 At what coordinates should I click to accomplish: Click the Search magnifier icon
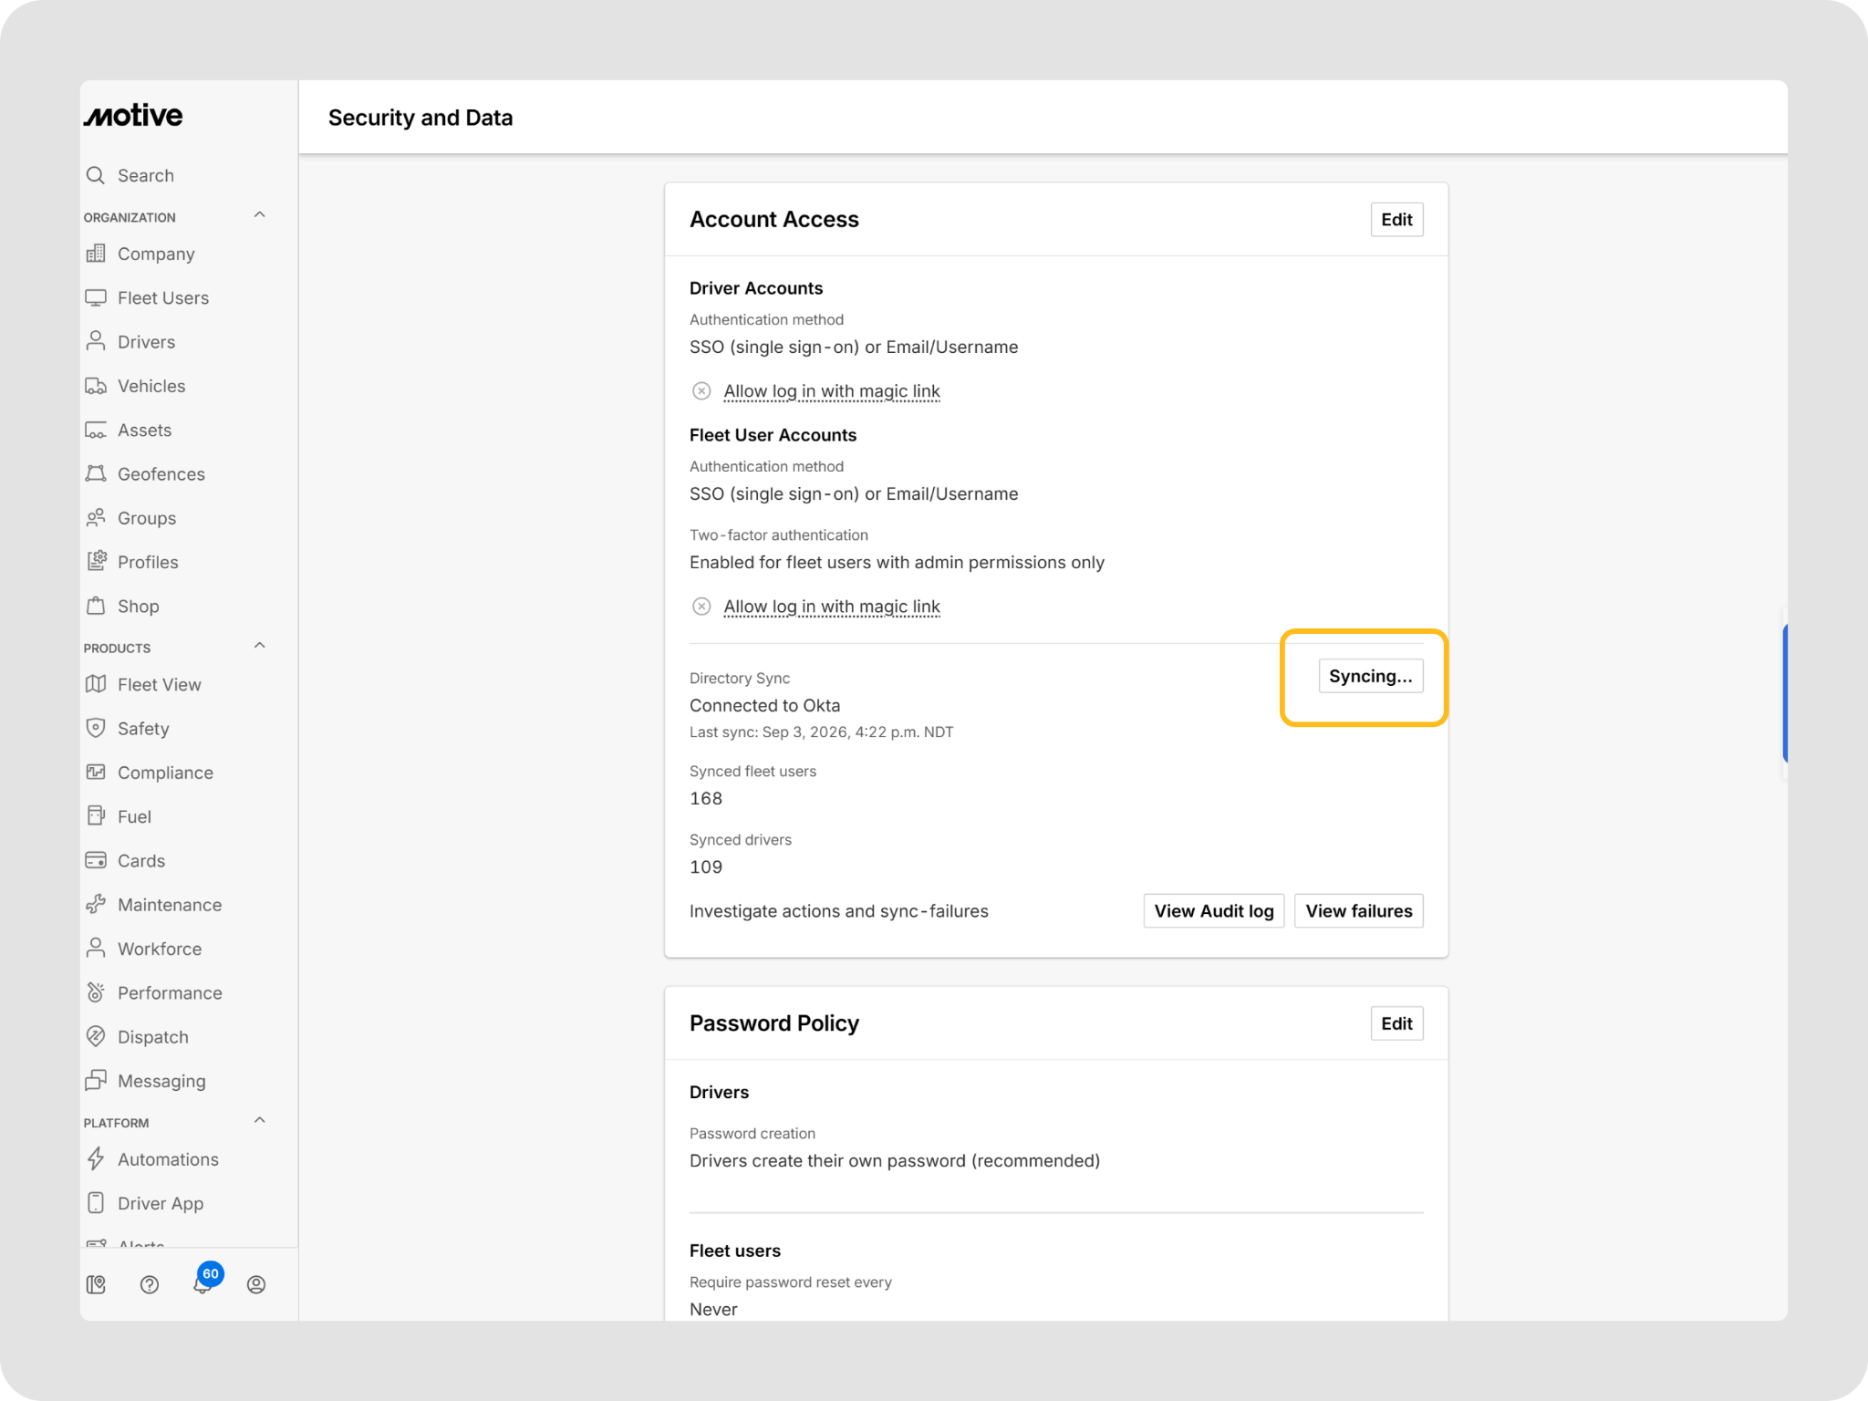click(96, 175)
